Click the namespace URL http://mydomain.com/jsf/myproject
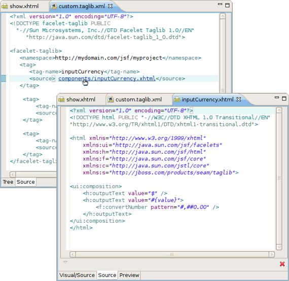The image size is (289, 281). tap(109, 58)
